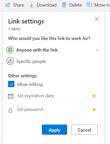Click into the Set expiration date field
The height and width of the screenshot is (144, 110).
click(54, 96)
